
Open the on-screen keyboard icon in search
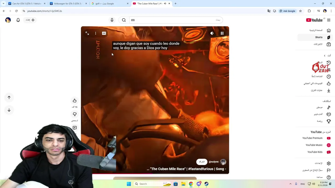point(133,20)
